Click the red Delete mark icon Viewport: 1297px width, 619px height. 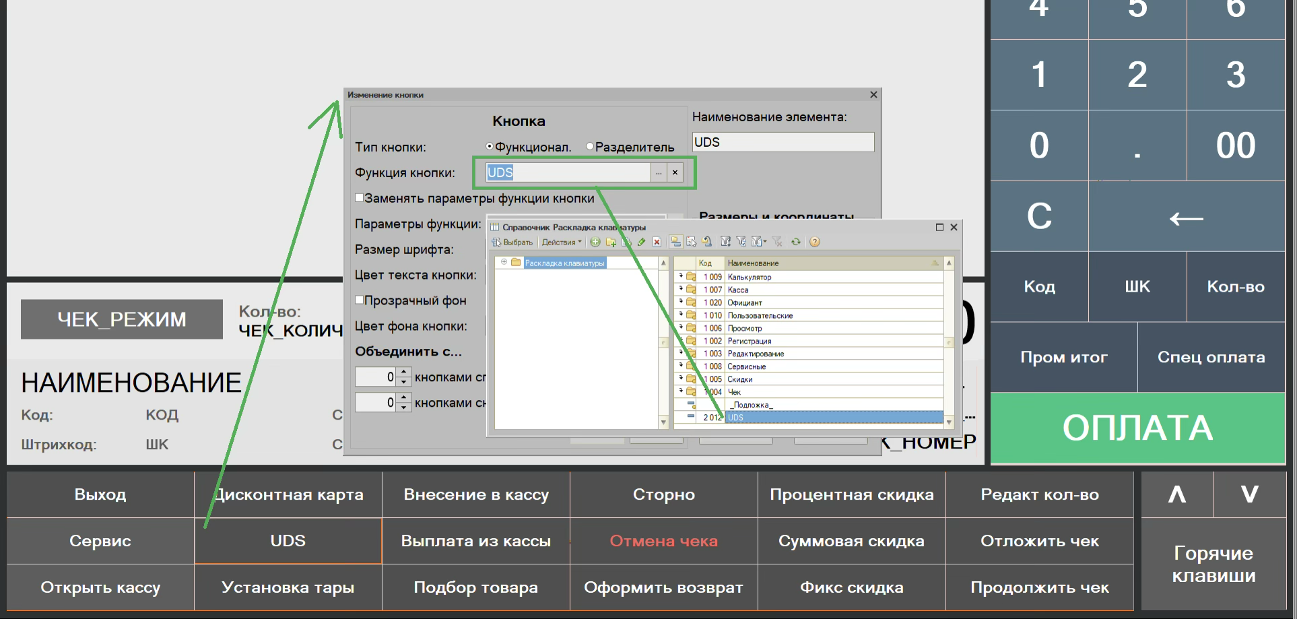657,242
